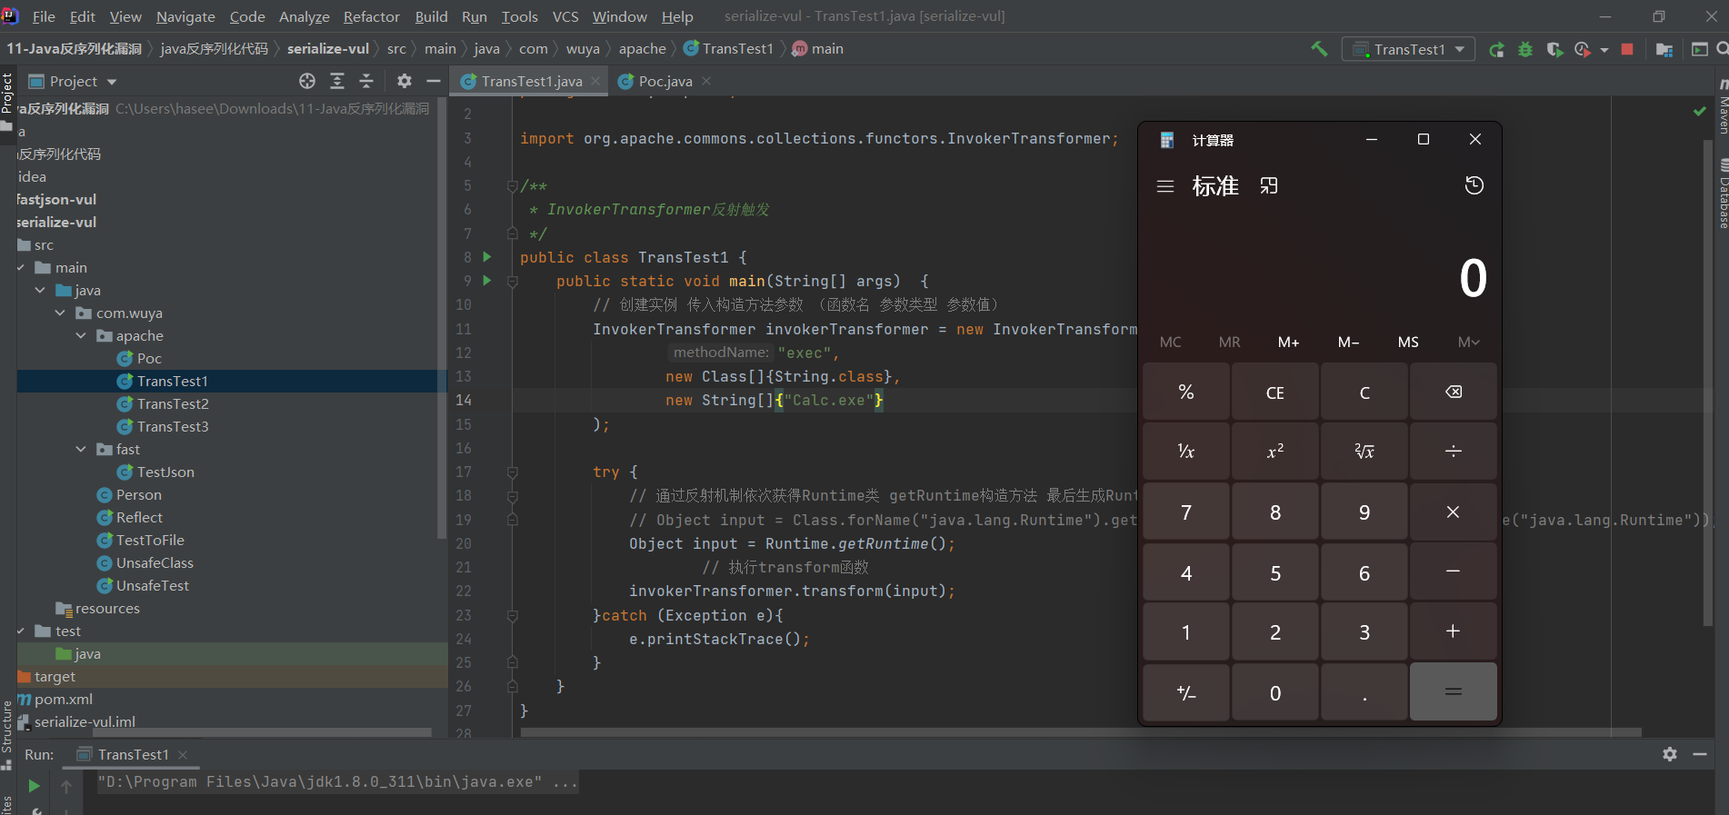Click calculator x squared key
This screenshot has height=815, width=1729.
coord(1275,451)
